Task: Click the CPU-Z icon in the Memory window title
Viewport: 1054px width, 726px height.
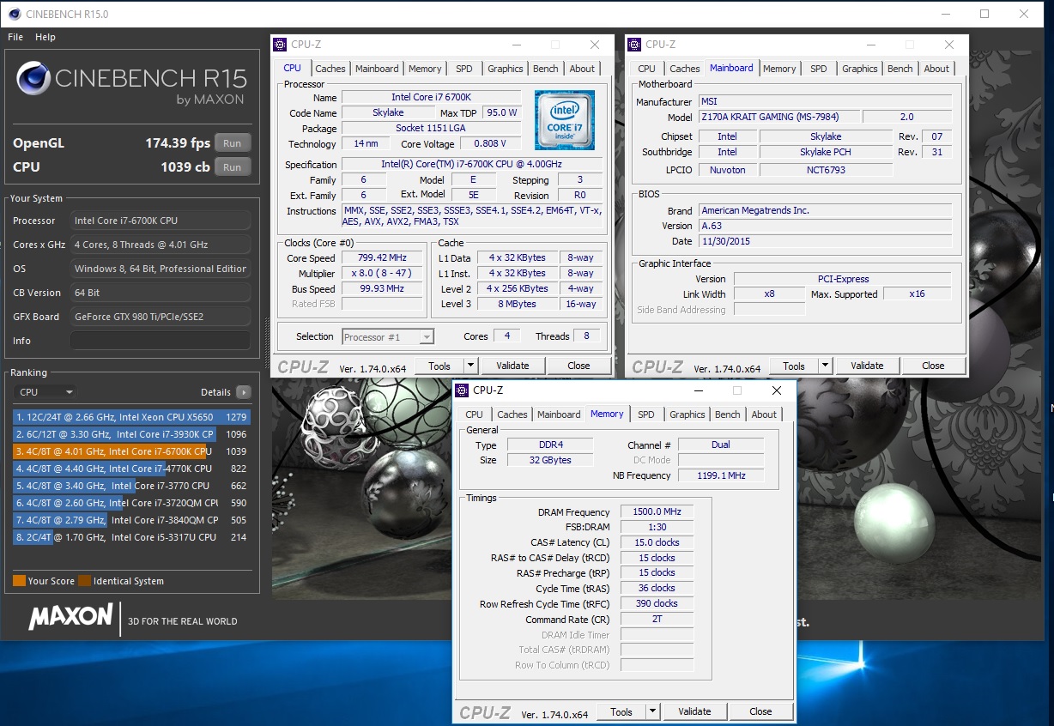Action: (x=463, y=390)
